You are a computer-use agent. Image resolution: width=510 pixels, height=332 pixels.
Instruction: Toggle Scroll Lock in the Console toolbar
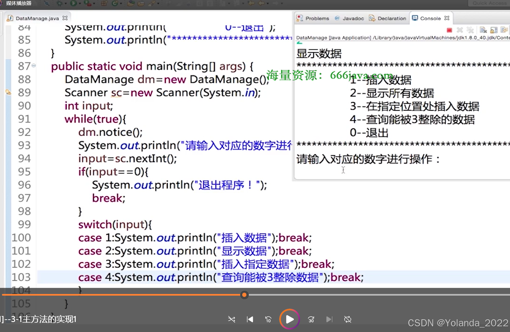coord(494,30)
